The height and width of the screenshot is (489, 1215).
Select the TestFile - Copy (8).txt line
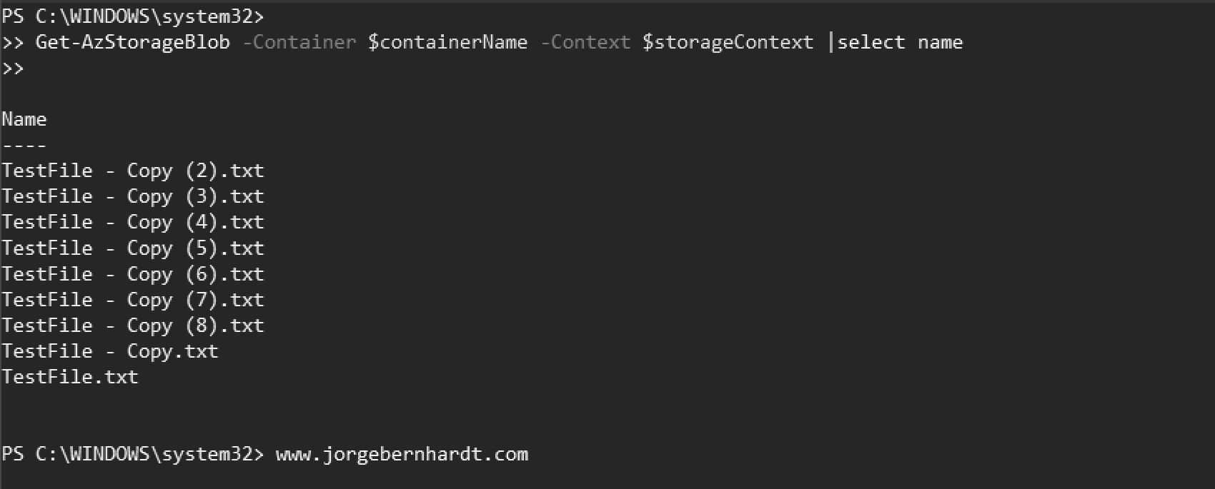point(133,326)
